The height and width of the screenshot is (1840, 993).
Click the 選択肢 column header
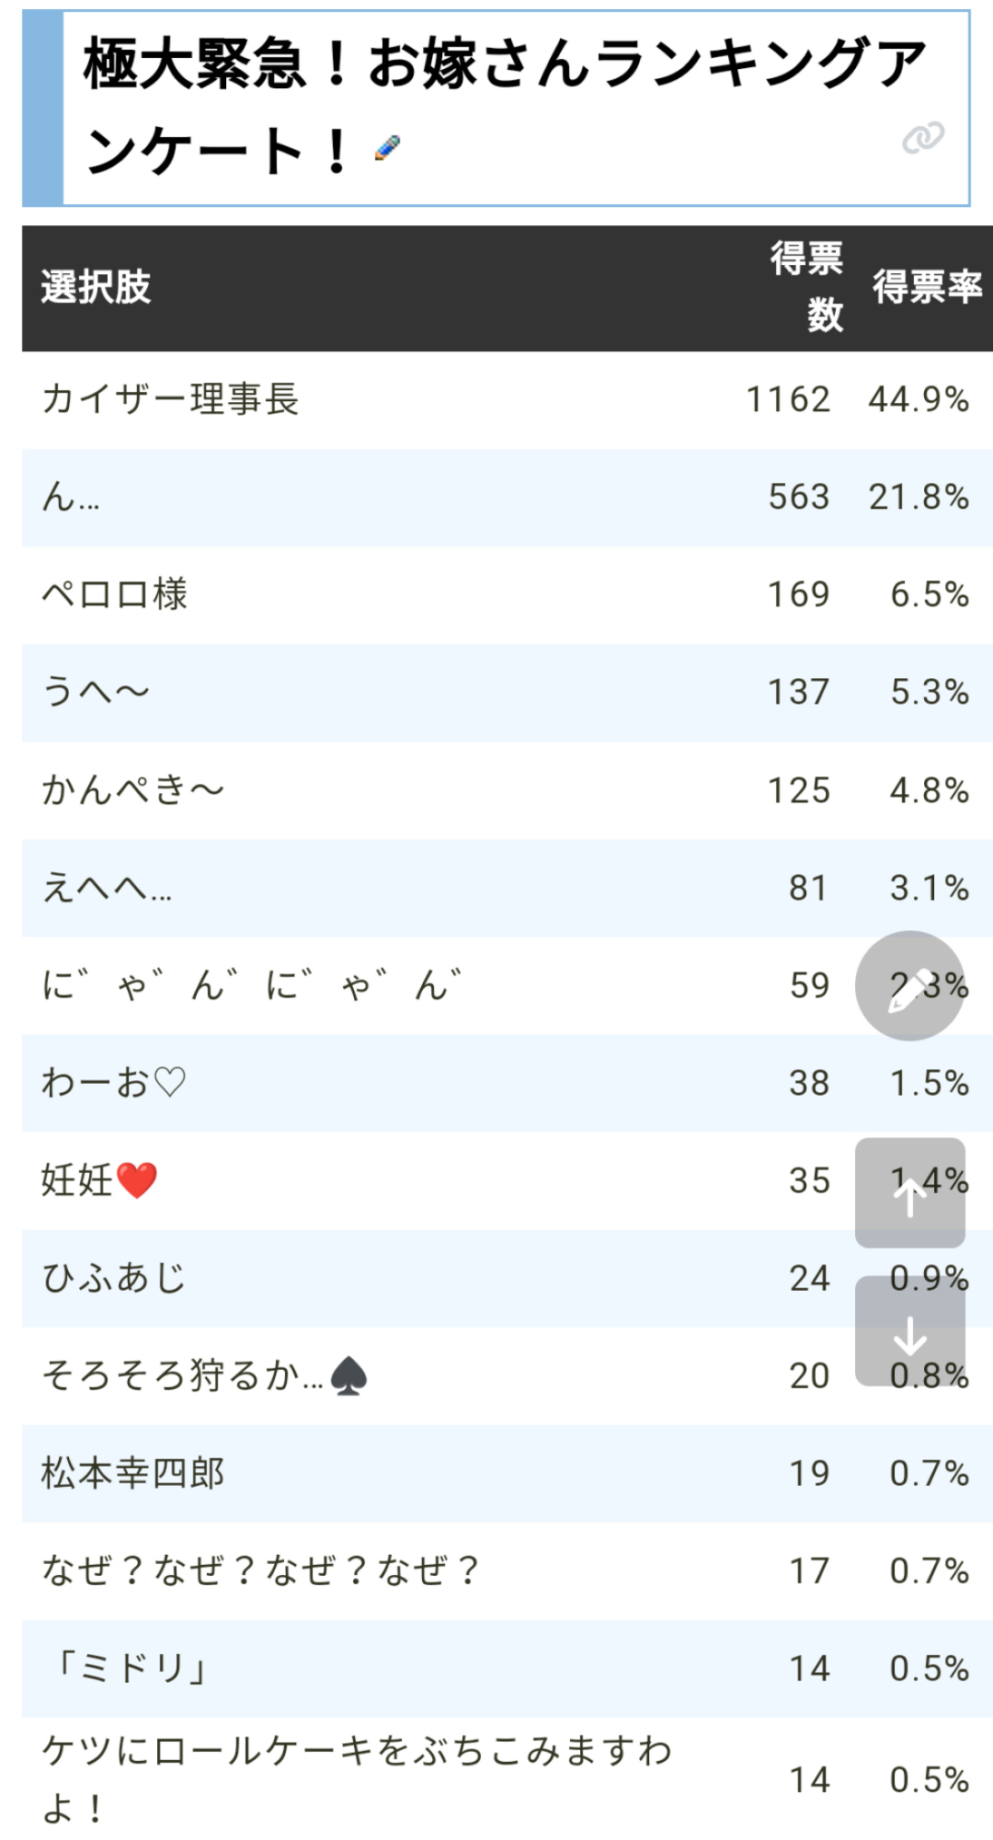(x=96, y=287)
